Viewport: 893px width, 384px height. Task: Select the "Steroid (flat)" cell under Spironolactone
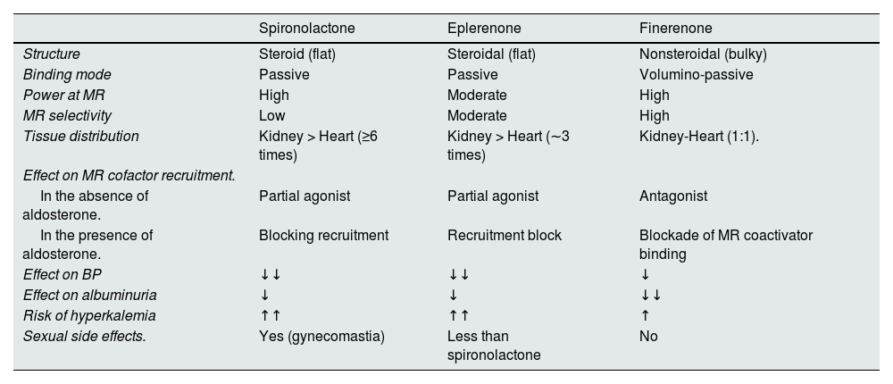296,54
